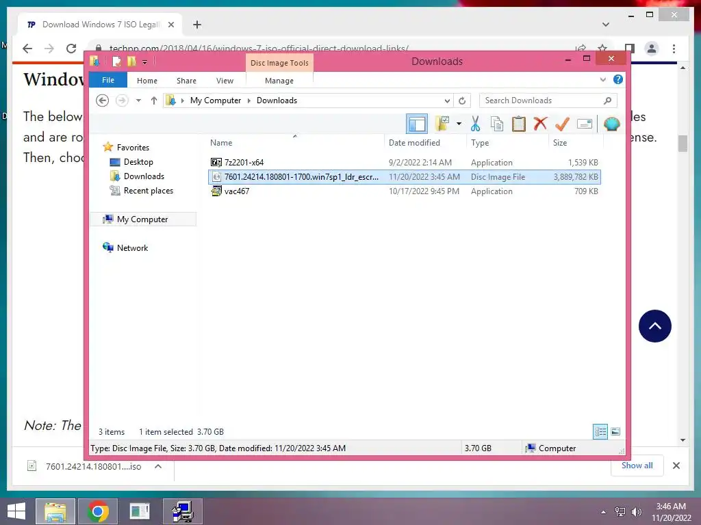The height and width of the screenshot is (525, 701).
Task: Expand the address bar history dropdown
Action: pos(446,100)
